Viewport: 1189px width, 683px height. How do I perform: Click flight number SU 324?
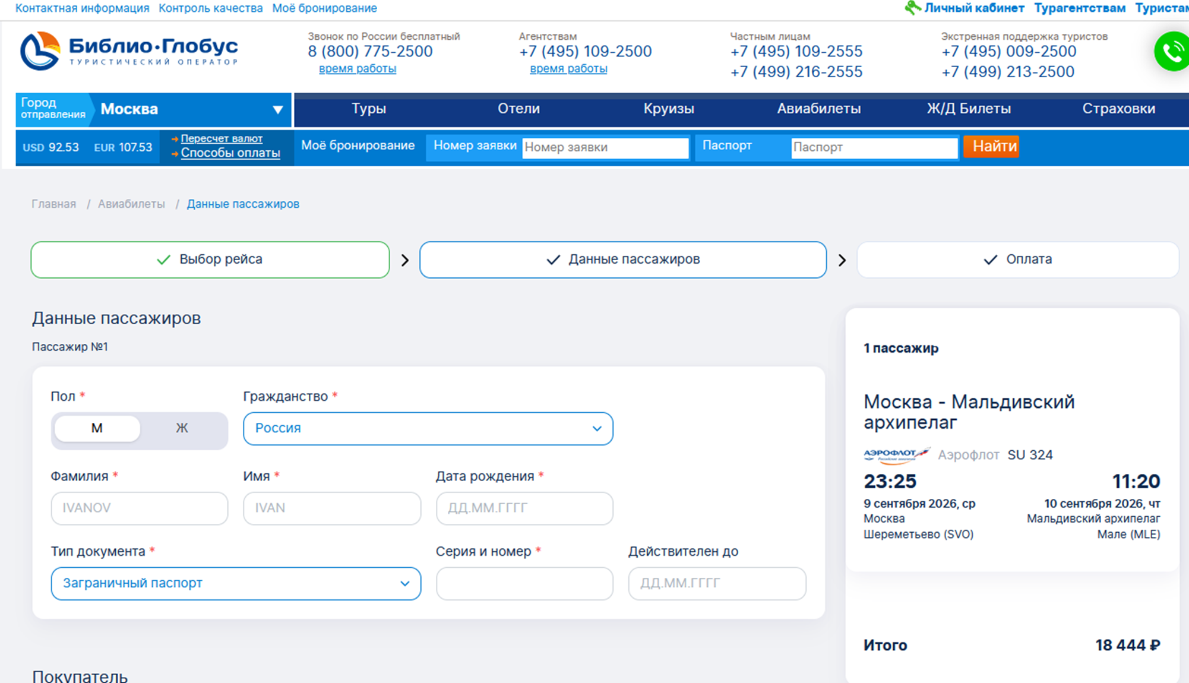point(1030,455)
